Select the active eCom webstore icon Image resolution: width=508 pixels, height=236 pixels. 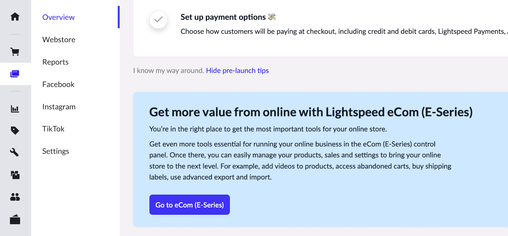point(15,74)
